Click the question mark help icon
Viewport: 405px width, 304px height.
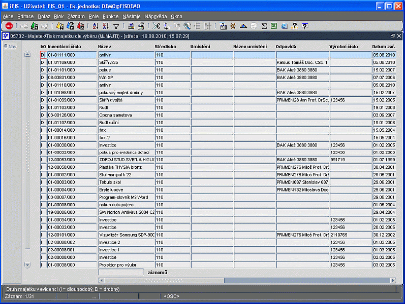[304, 26]
